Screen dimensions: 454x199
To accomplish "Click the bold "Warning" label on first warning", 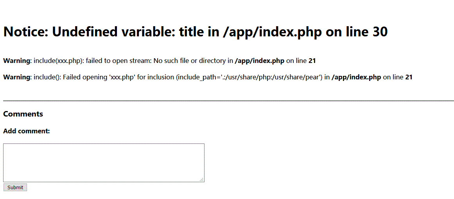I will [16, 61].
